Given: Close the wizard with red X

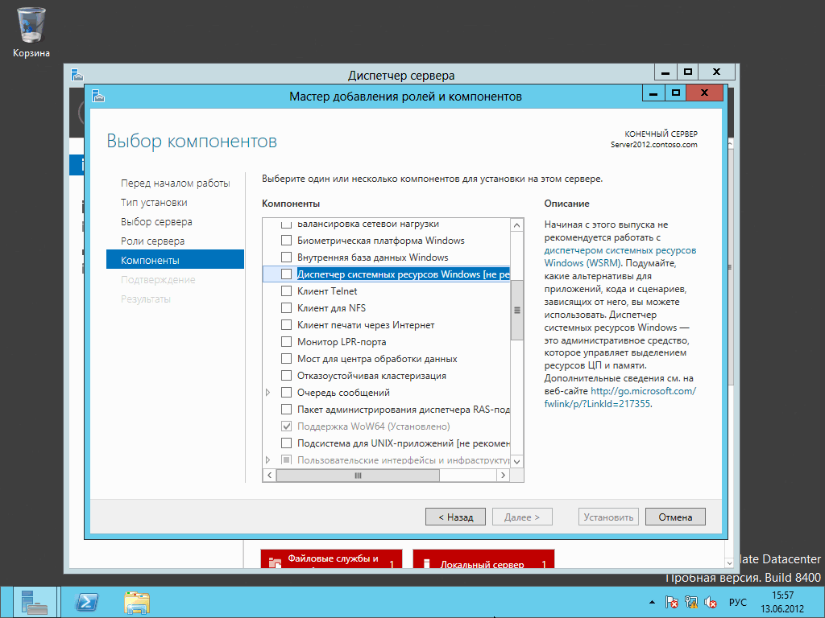Looking at the screenshot, I should (705, 93).
